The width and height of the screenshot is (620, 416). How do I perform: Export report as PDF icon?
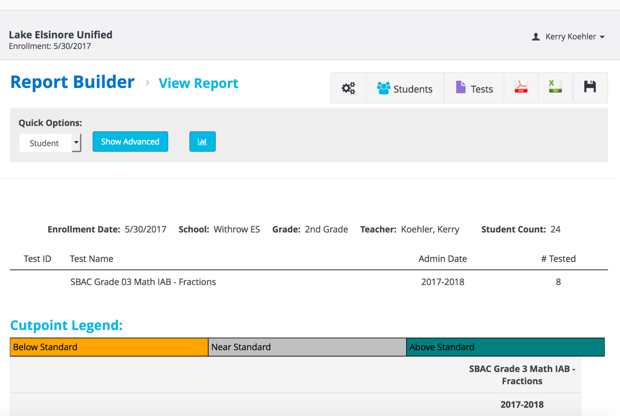521,87
